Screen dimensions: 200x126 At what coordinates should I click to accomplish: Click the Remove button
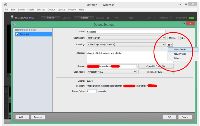coord(38,117)
